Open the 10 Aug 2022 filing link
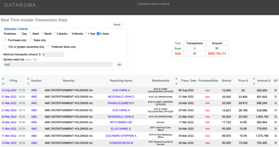The height and width of the screenshot is (147, 279). (x=9, y=90)
